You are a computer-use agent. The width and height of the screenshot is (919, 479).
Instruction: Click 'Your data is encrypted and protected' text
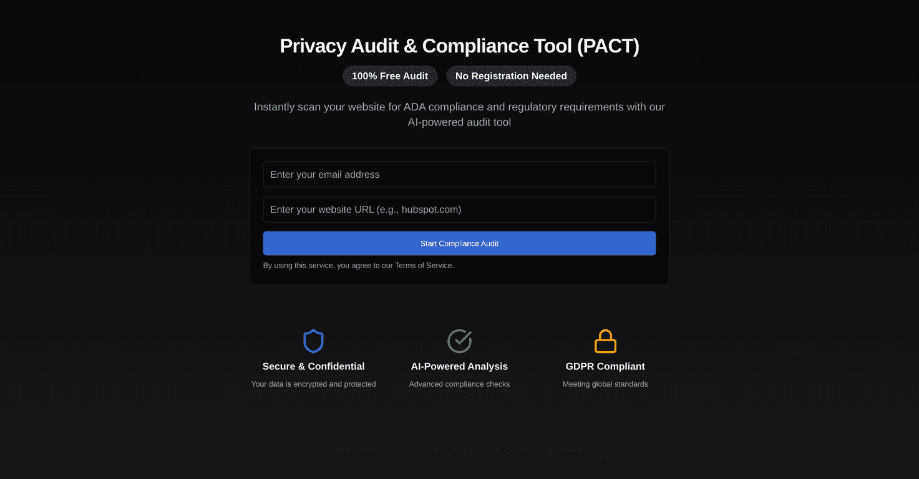coord(313,384)
